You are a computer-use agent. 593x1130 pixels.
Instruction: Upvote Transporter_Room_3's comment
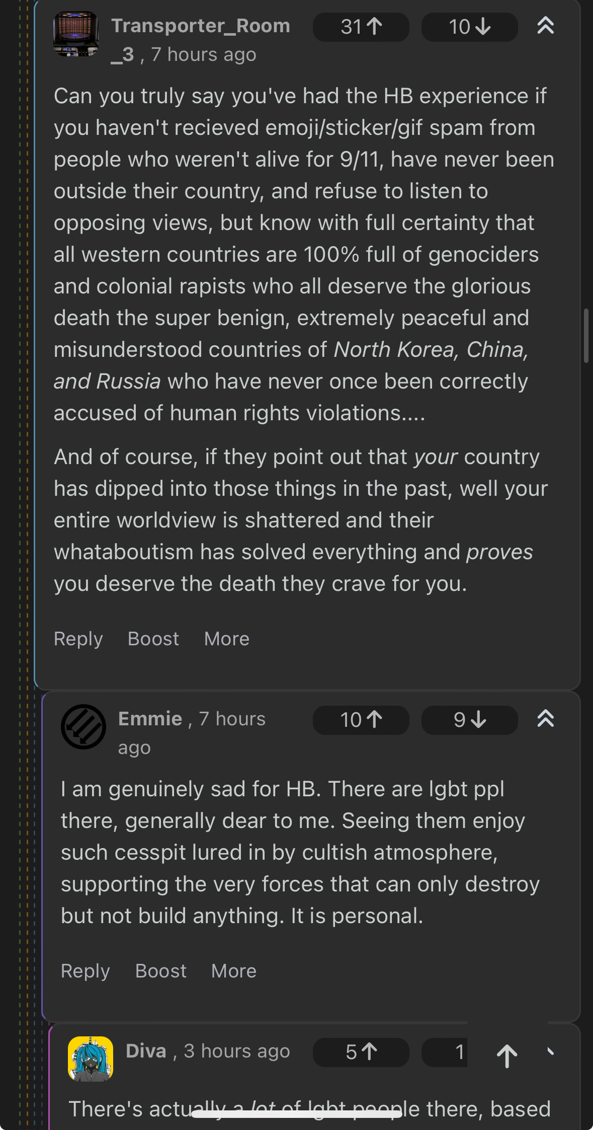361,27
